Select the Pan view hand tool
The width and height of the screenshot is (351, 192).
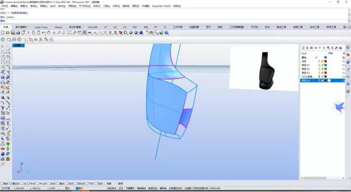(49, 33)
